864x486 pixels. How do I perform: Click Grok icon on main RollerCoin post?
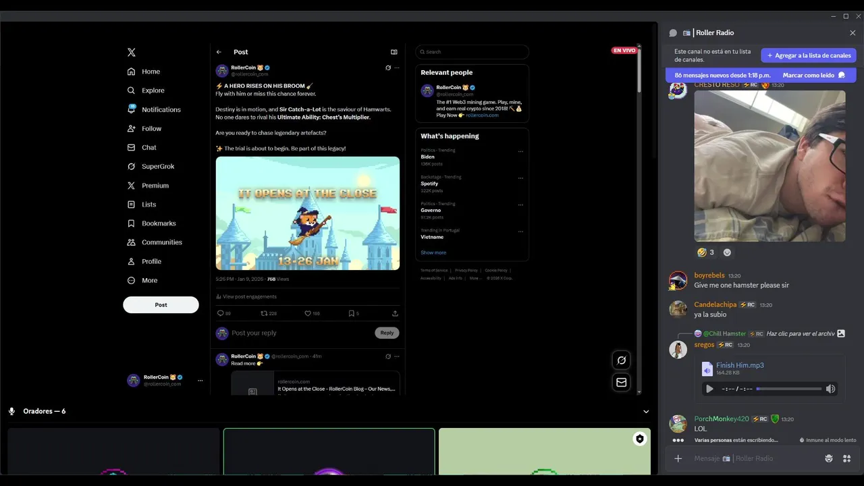(388, 67)
